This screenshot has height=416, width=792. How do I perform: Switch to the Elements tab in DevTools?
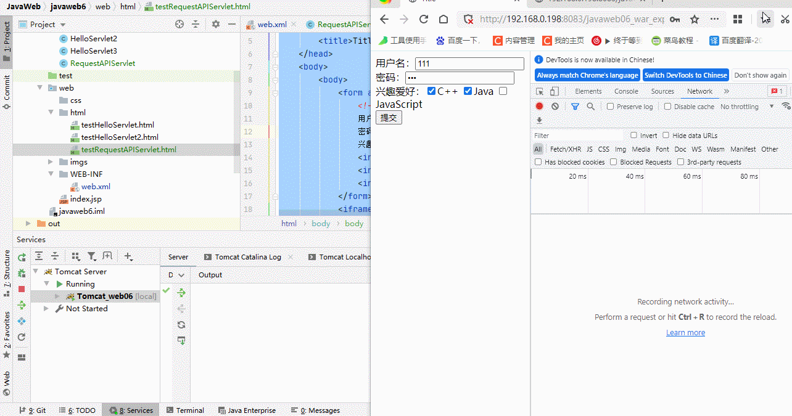588,91
